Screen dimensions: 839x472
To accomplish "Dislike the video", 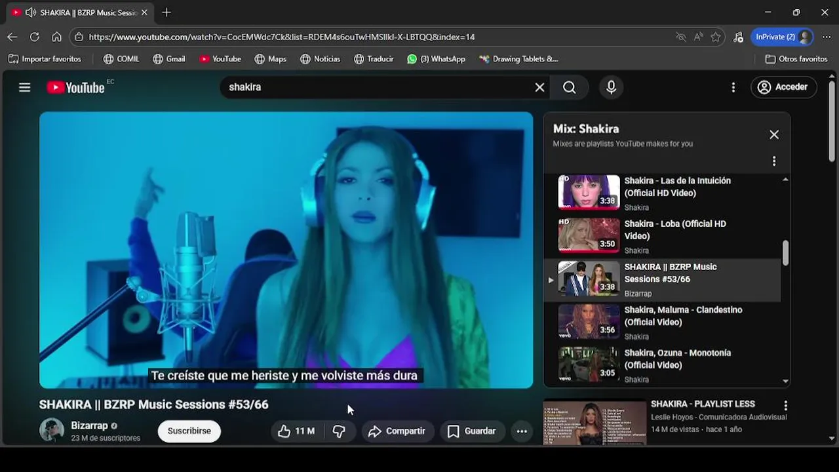I will point(340,431).
